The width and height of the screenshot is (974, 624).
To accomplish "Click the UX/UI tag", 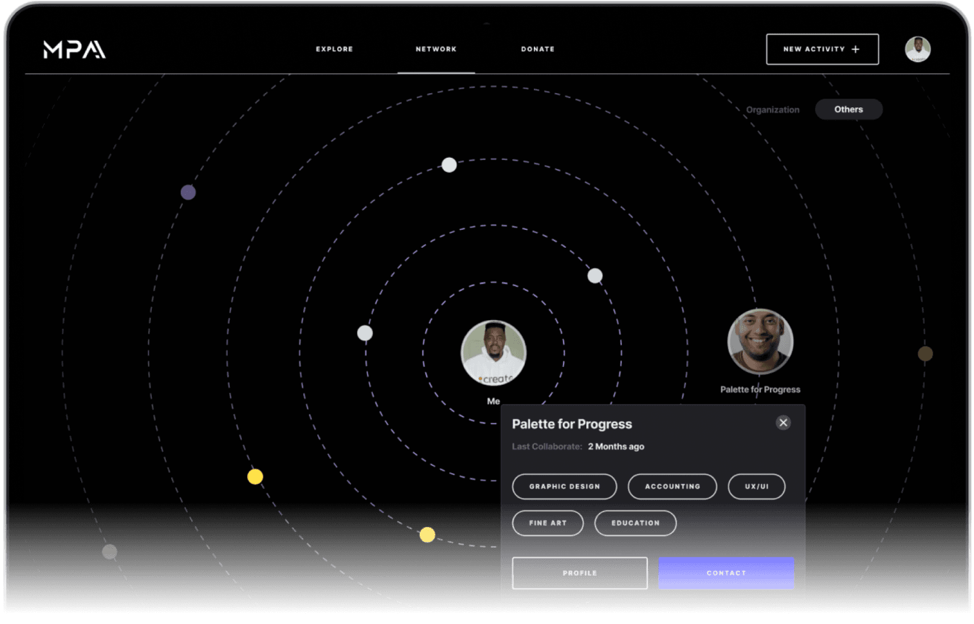I will [756, 486].
